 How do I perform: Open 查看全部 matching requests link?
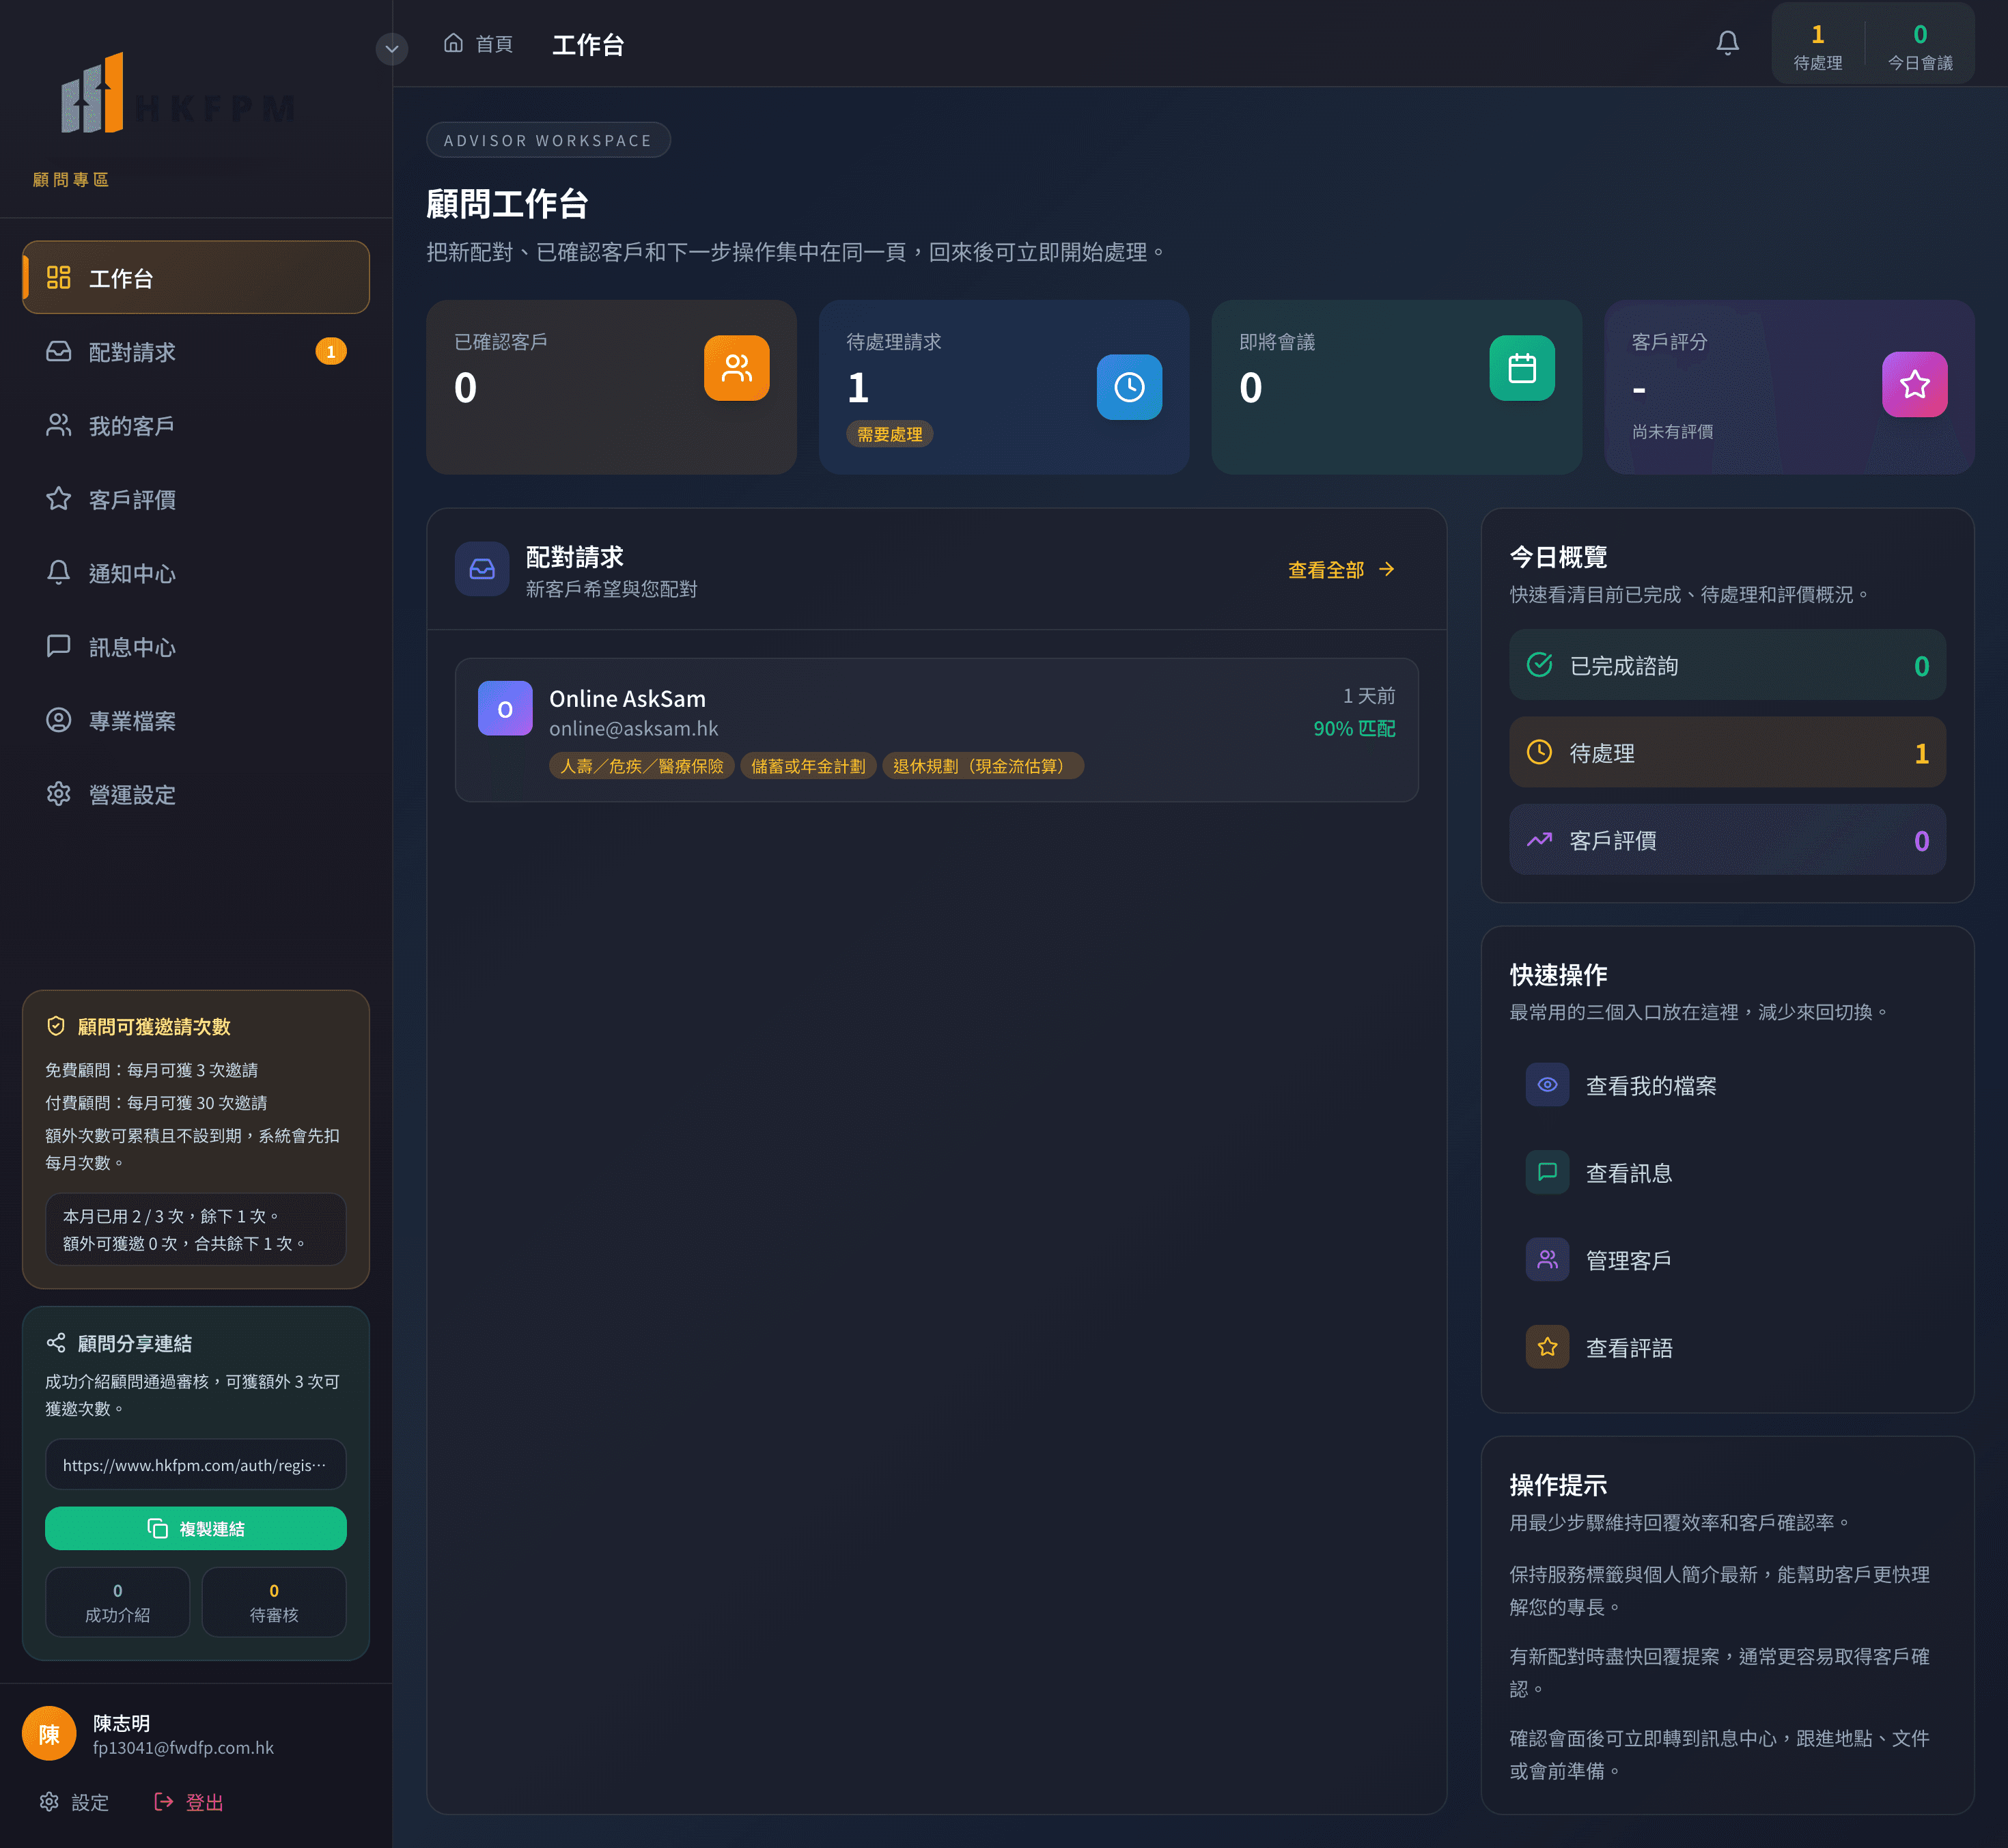(1341, 569)
